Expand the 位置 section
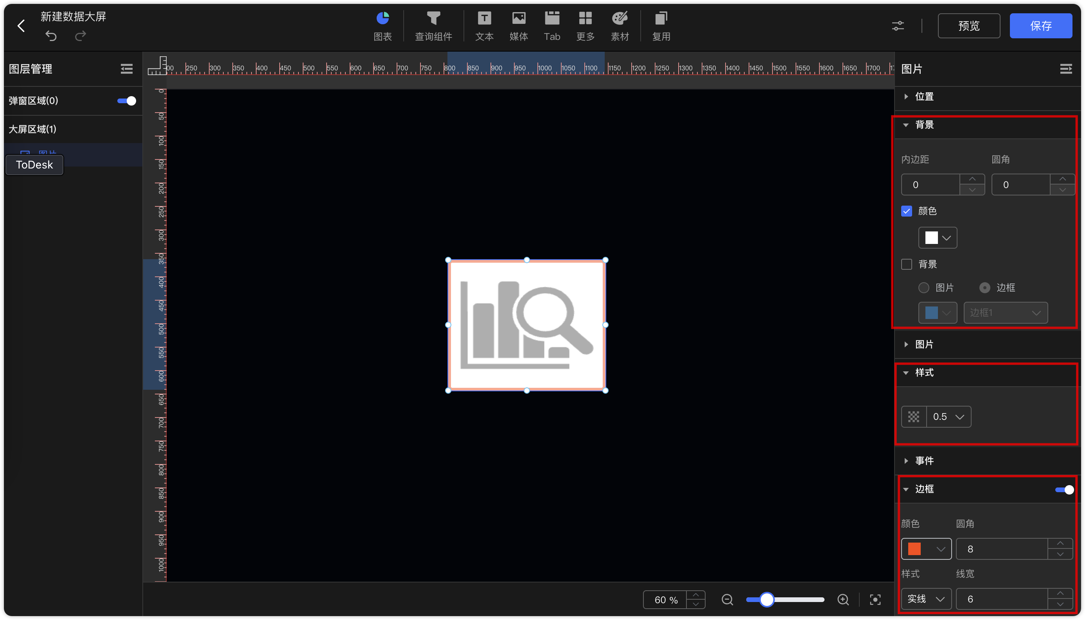 coord(924,97)
